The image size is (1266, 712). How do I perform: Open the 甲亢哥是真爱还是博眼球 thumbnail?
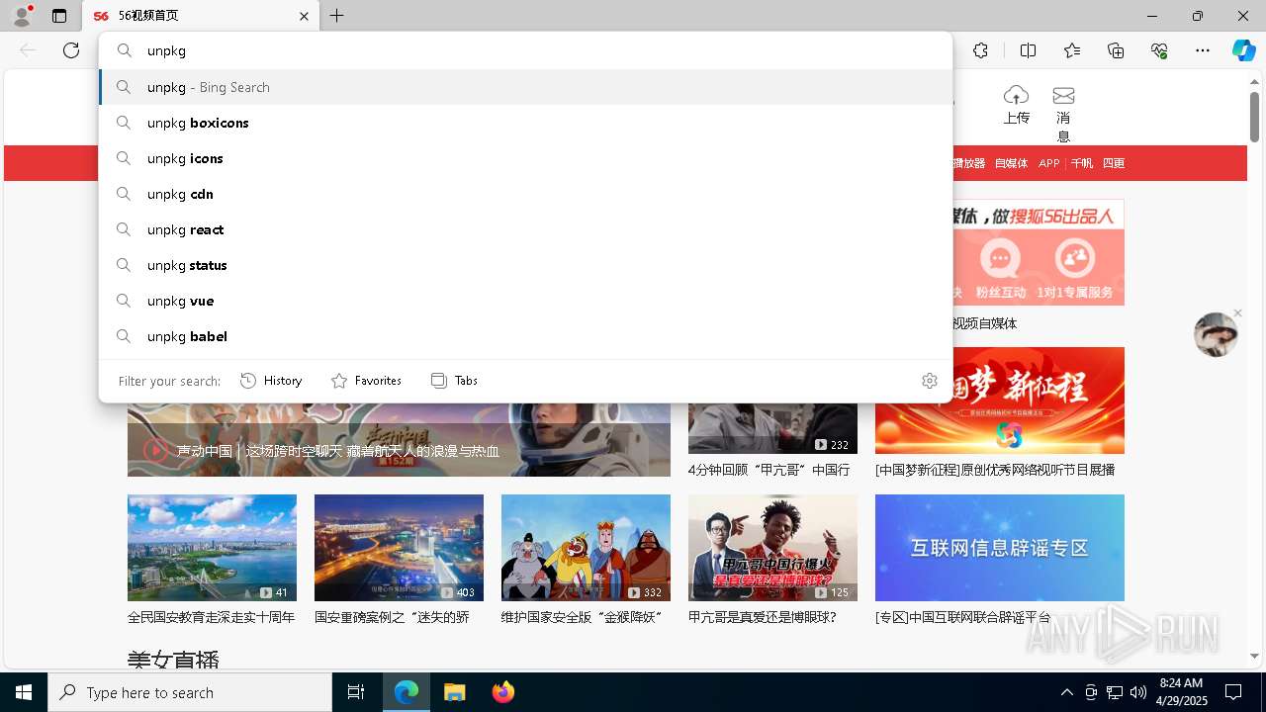772,548
